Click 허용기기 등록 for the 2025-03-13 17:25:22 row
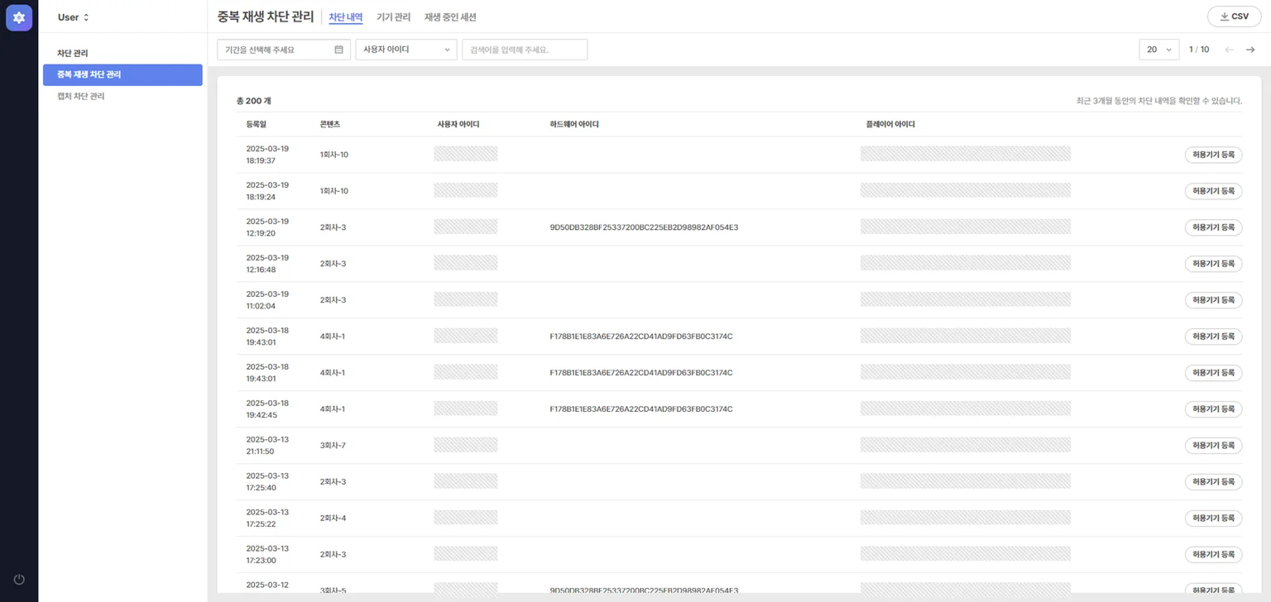 click(x=1213, y=518)
